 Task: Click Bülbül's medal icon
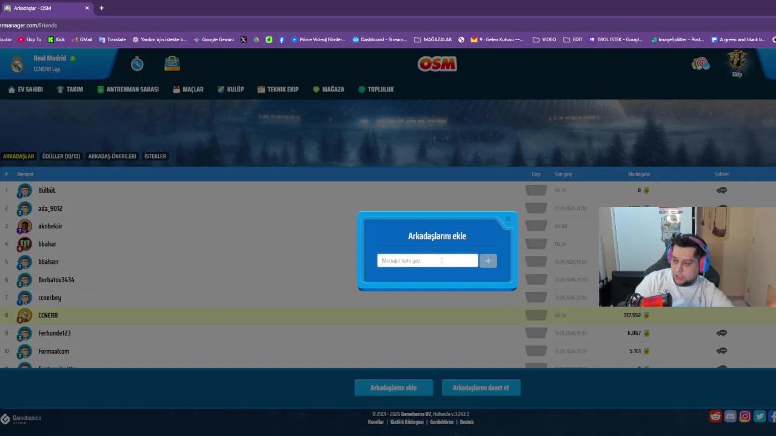point(646,190)
